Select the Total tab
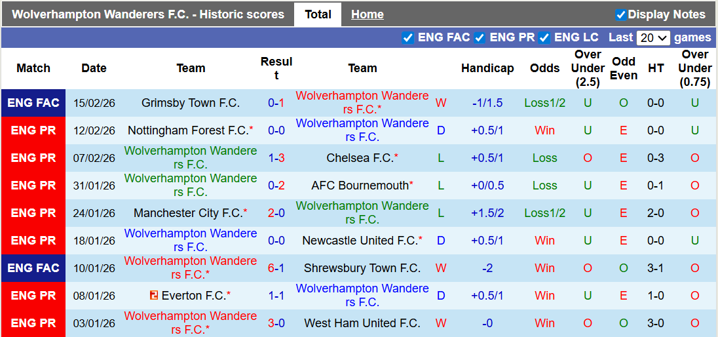This screenshot has width=718, height=337. coord(318,14)
